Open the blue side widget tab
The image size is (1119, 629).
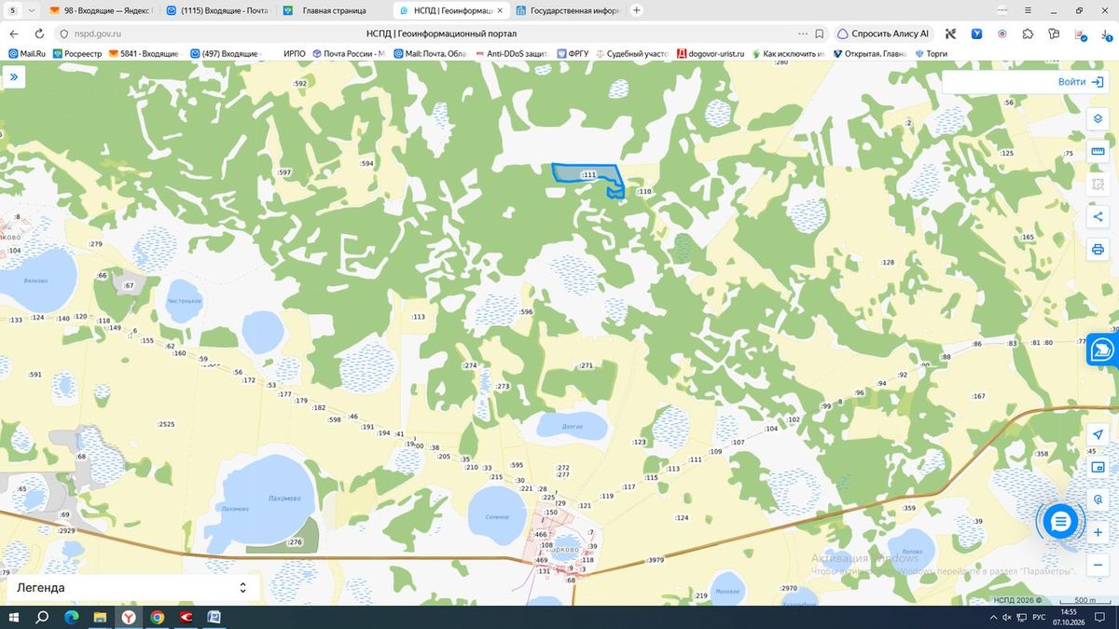coord(1102,349)
